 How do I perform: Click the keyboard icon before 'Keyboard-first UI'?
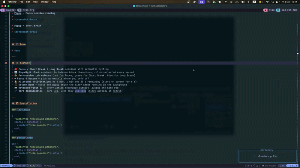pyautogui.click(x=16, y=88)
